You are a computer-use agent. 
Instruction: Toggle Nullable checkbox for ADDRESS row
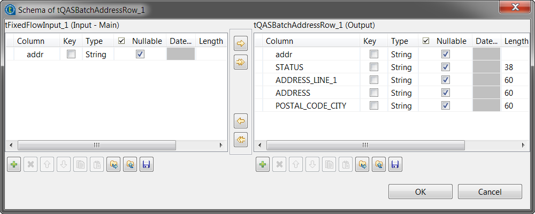(x=445, y=93)
